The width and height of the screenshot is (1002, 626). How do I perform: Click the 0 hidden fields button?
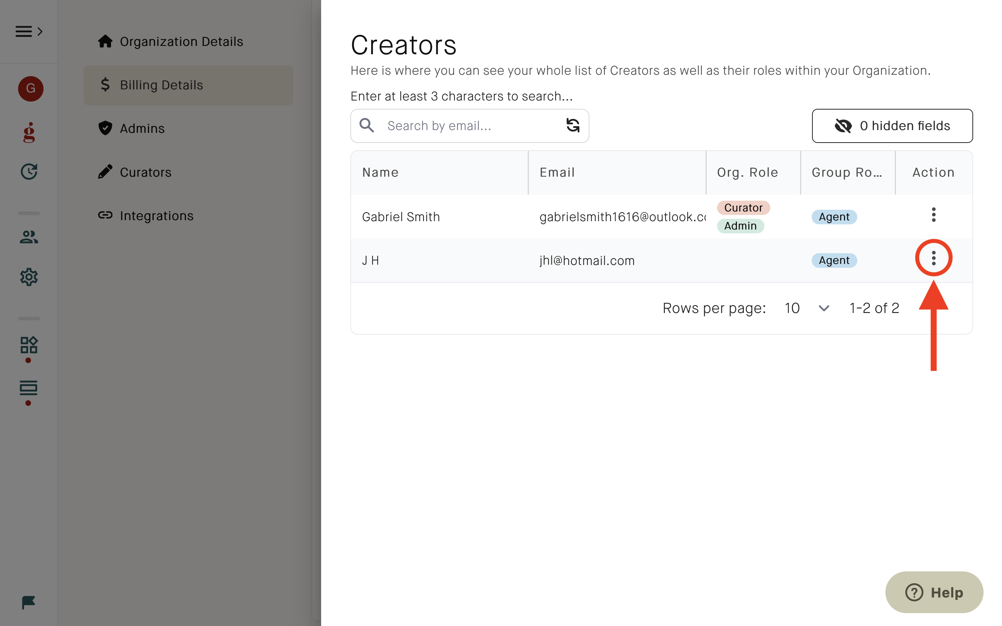pyautogui.click(x=892, y=126)
